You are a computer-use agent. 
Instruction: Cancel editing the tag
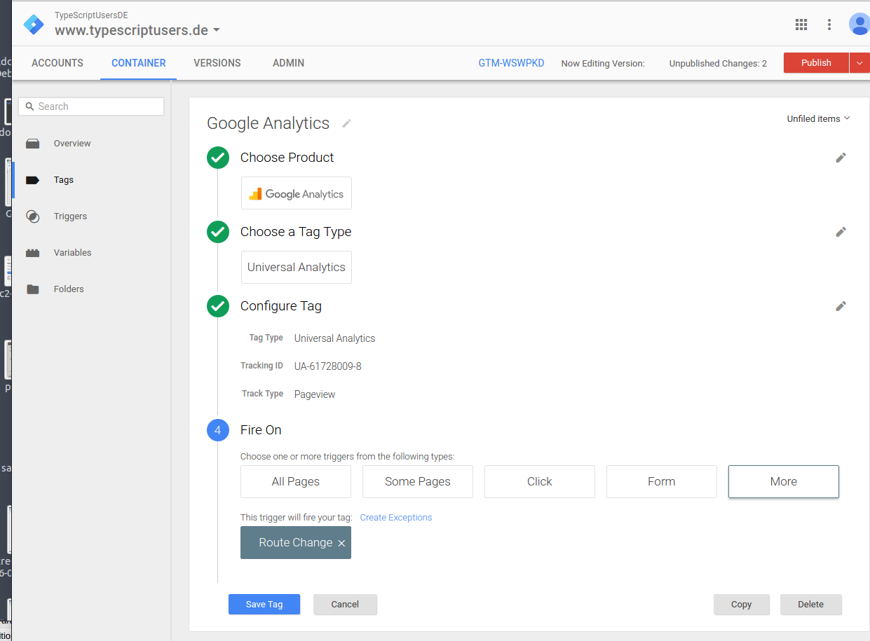345,605
